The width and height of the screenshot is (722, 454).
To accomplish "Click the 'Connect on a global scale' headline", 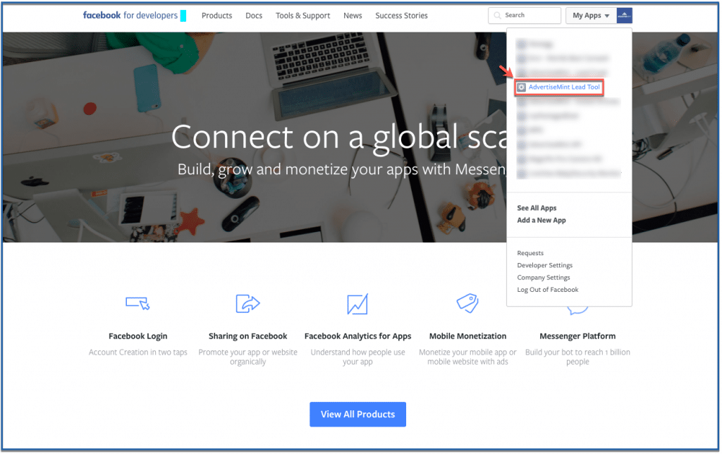I will click(x=339, y=137).
